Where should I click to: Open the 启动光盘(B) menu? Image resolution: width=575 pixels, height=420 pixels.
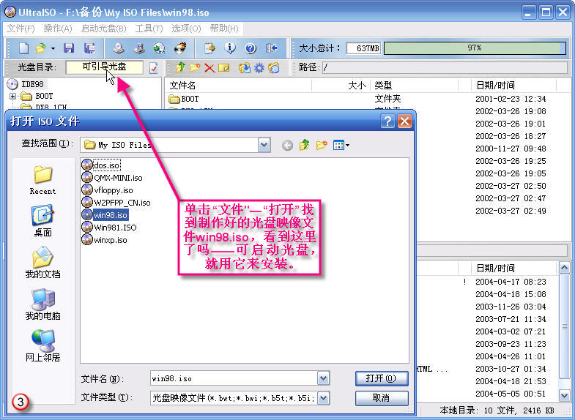click(104, 29)
